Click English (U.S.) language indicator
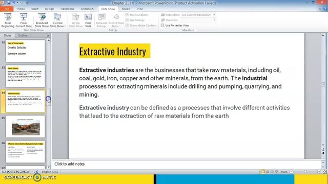The height and width of the screenshot is (184, 328). pyautogui.click(x=50, y=172)
